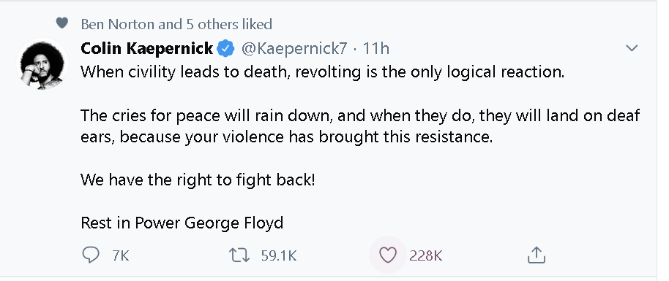Click the 59.1K retweets count
The height and width of the screenshot is (281, 669).
[279, 255]
